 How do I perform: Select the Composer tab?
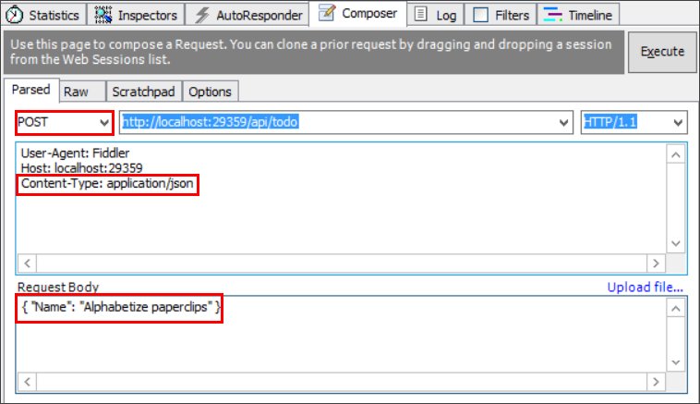pos(357,14)
